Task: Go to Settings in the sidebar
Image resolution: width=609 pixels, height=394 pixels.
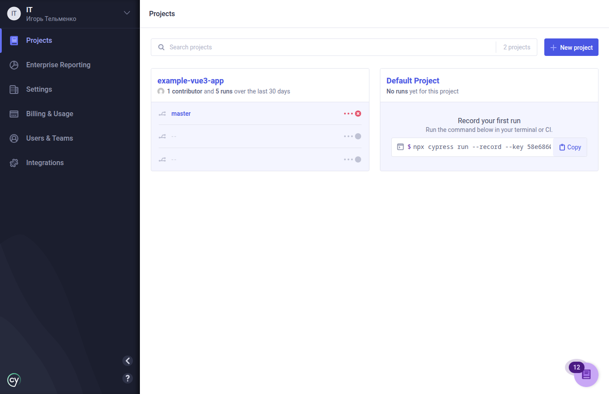Action: (70, 90)
